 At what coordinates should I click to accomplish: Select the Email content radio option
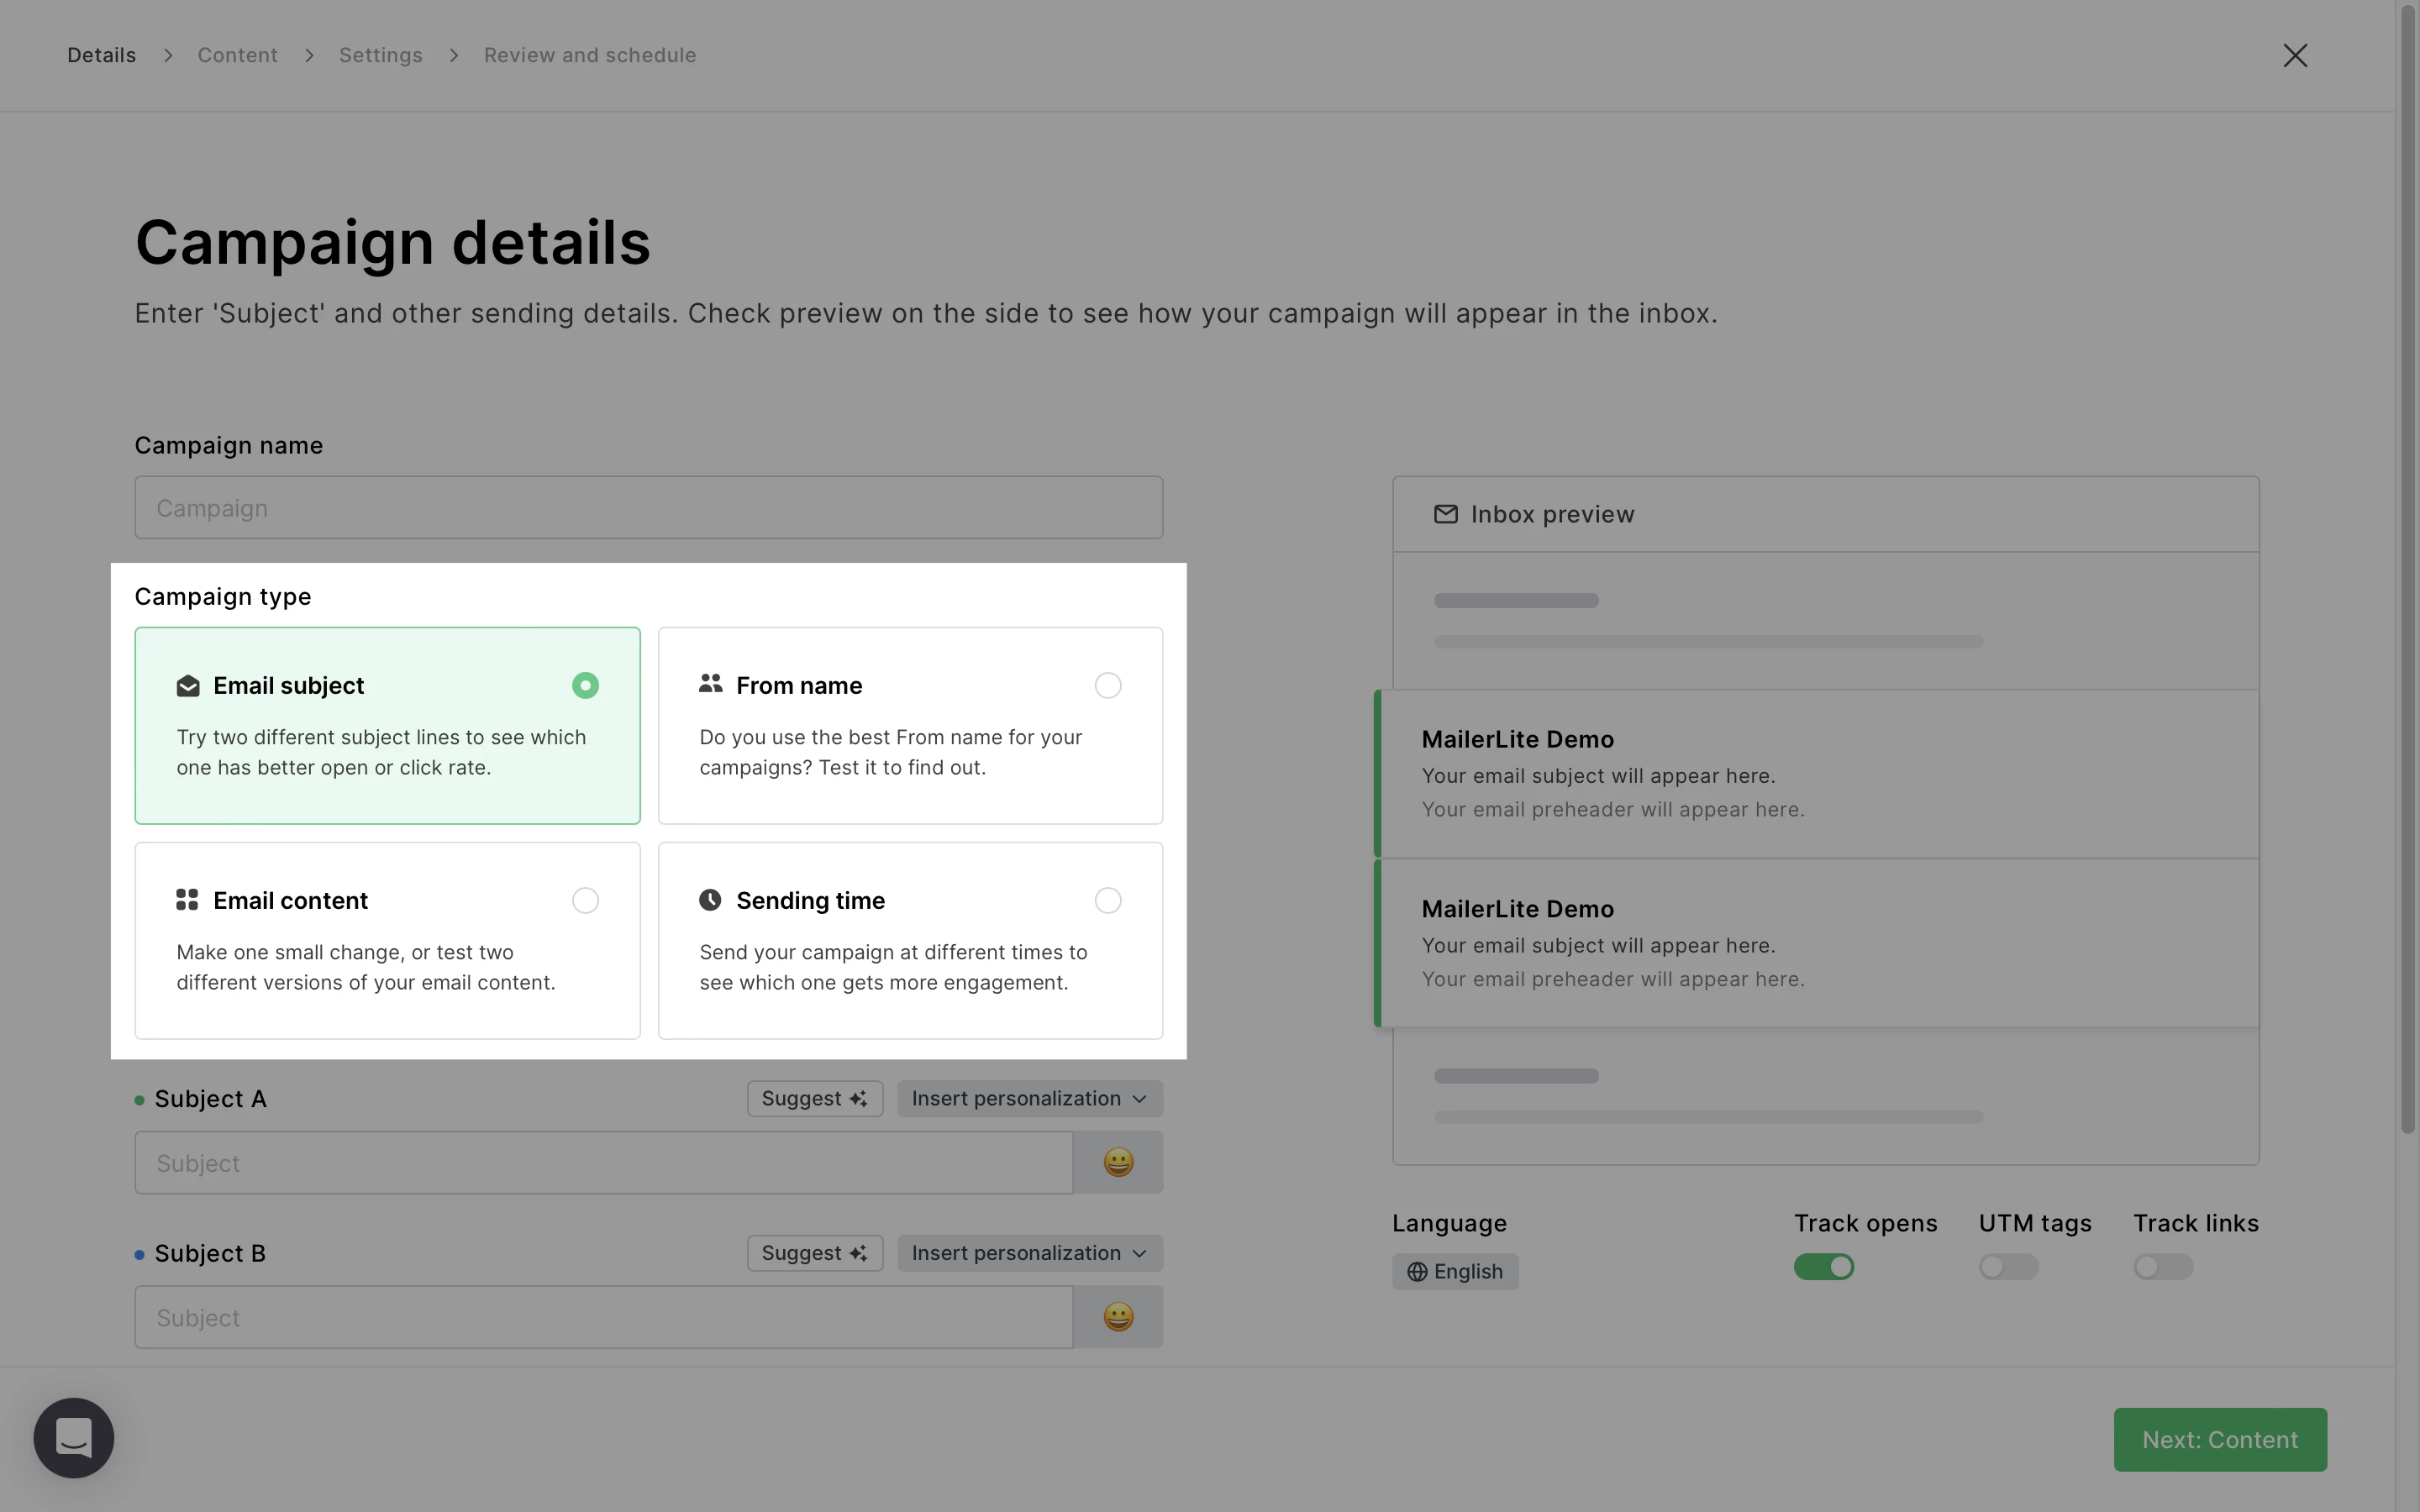(585, 901)
